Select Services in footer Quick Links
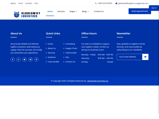This screenshot has width=159, height=119. (x=51, y=53)
